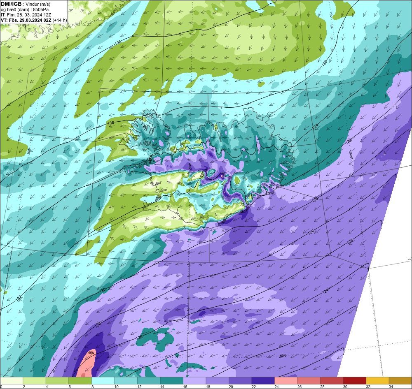Screen dimensions: 412x389
Task: Click the legend value label '8'
Action: coord(92,387)
